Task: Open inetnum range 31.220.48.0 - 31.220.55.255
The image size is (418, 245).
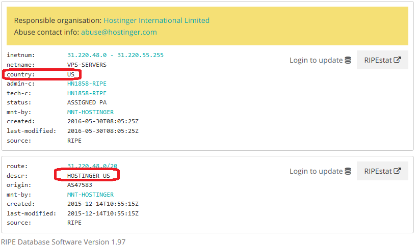Action: 115,55
